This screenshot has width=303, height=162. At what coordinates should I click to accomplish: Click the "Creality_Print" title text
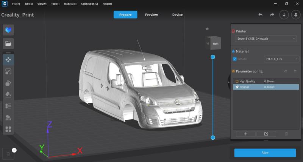point(17,15)
